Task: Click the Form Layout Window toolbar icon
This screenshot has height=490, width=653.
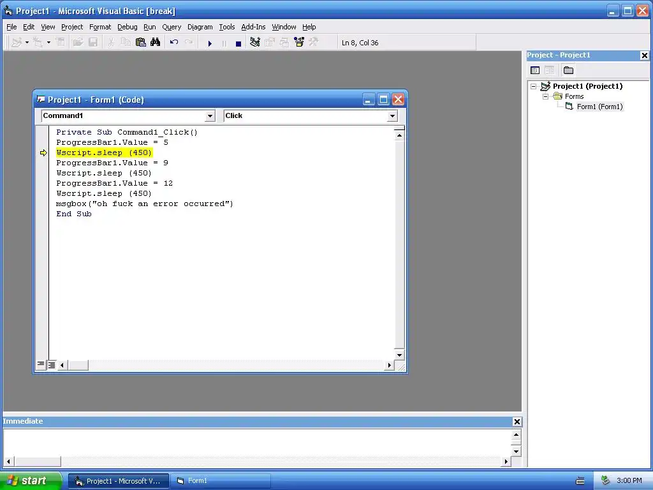Action: [x=284, y=43]
